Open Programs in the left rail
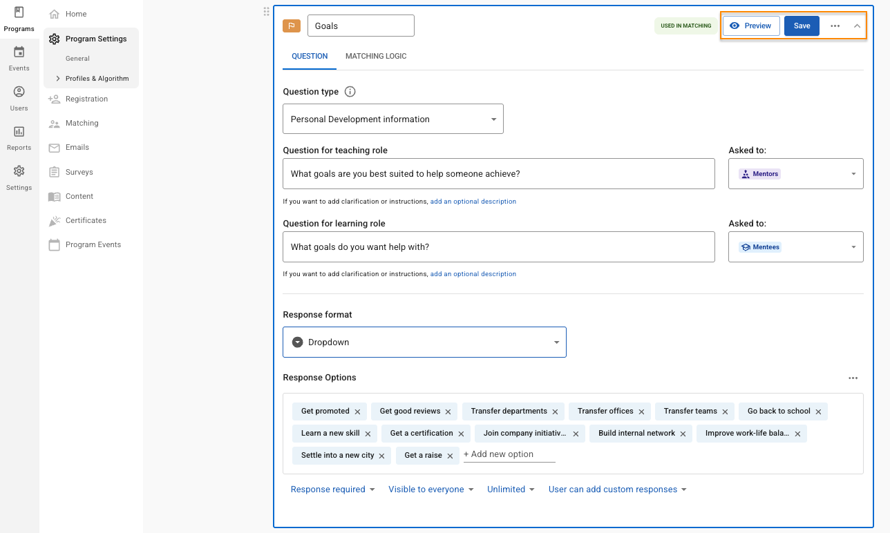This screenshot has width=890, height=533. [x=19, y=19]
